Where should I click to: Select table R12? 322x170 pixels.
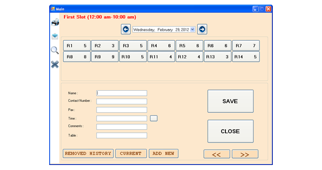[190, 57]
